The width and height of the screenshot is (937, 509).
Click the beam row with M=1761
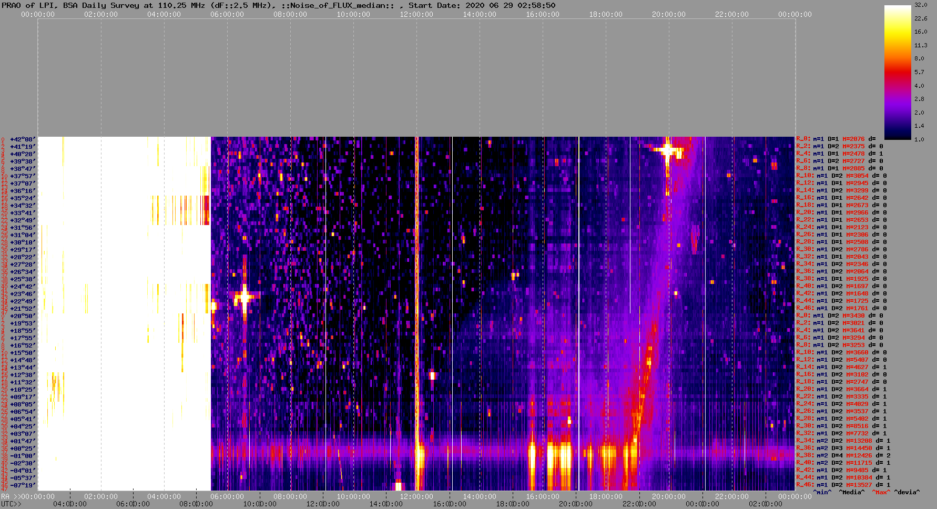pos(842,309)
